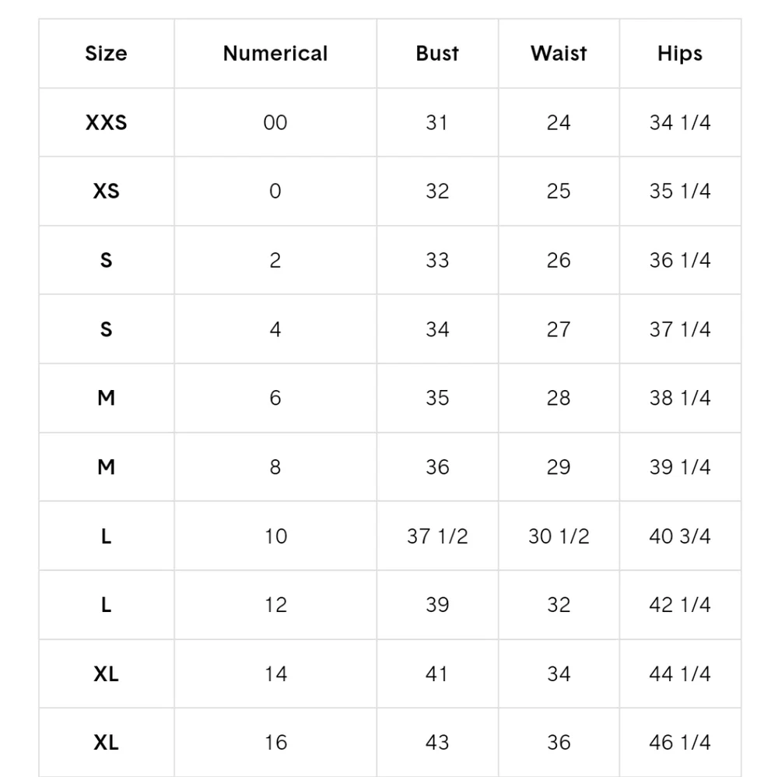The width and height of the screenshot is (778, 777).
Task: Click the Bust column header
Action: (437, 54)
